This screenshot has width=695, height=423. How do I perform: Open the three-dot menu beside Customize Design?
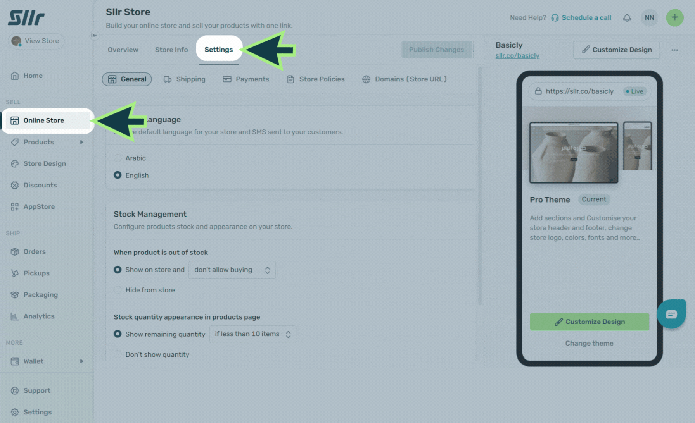click(x=675, y=50)
